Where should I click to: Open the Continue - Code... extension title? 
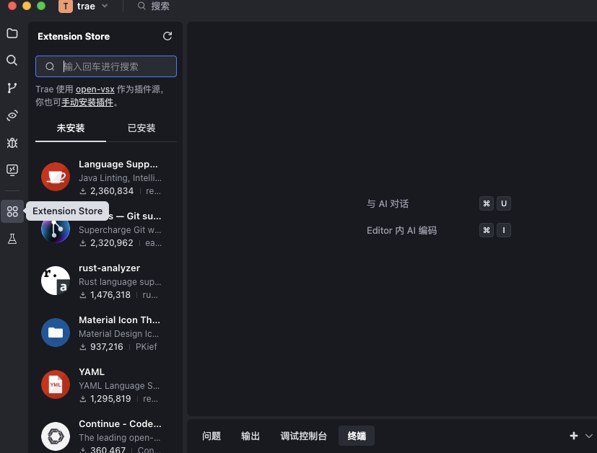pyautogui.click(x=120, y=423)
